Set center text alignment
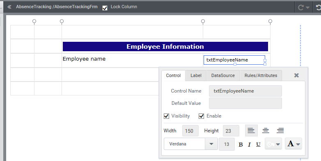This screenshot has width=321, height=161. [x=266, y=130]
